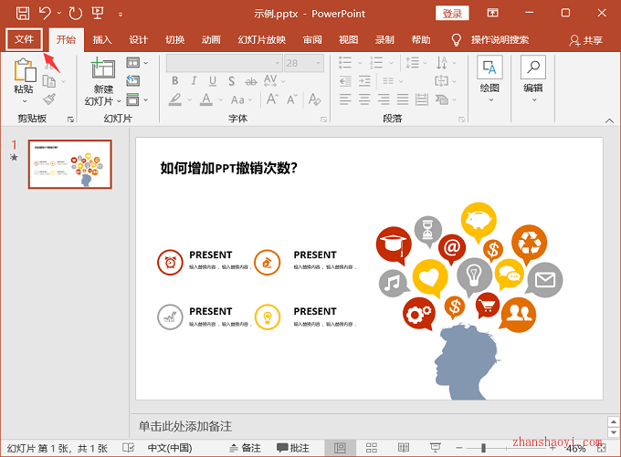Click the Increase Font Size icon
The height and width of the screenshot is (457, 621).
pos(272,99)
